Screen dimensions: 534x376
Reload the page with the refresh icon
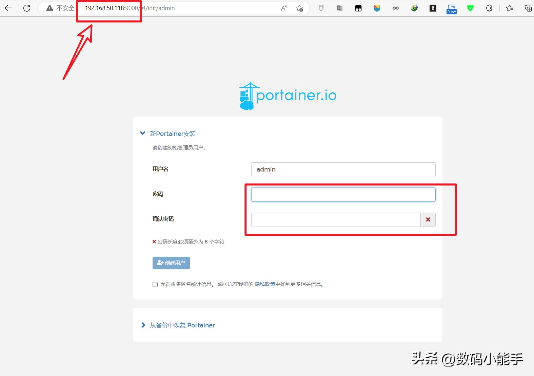[27, 8]
